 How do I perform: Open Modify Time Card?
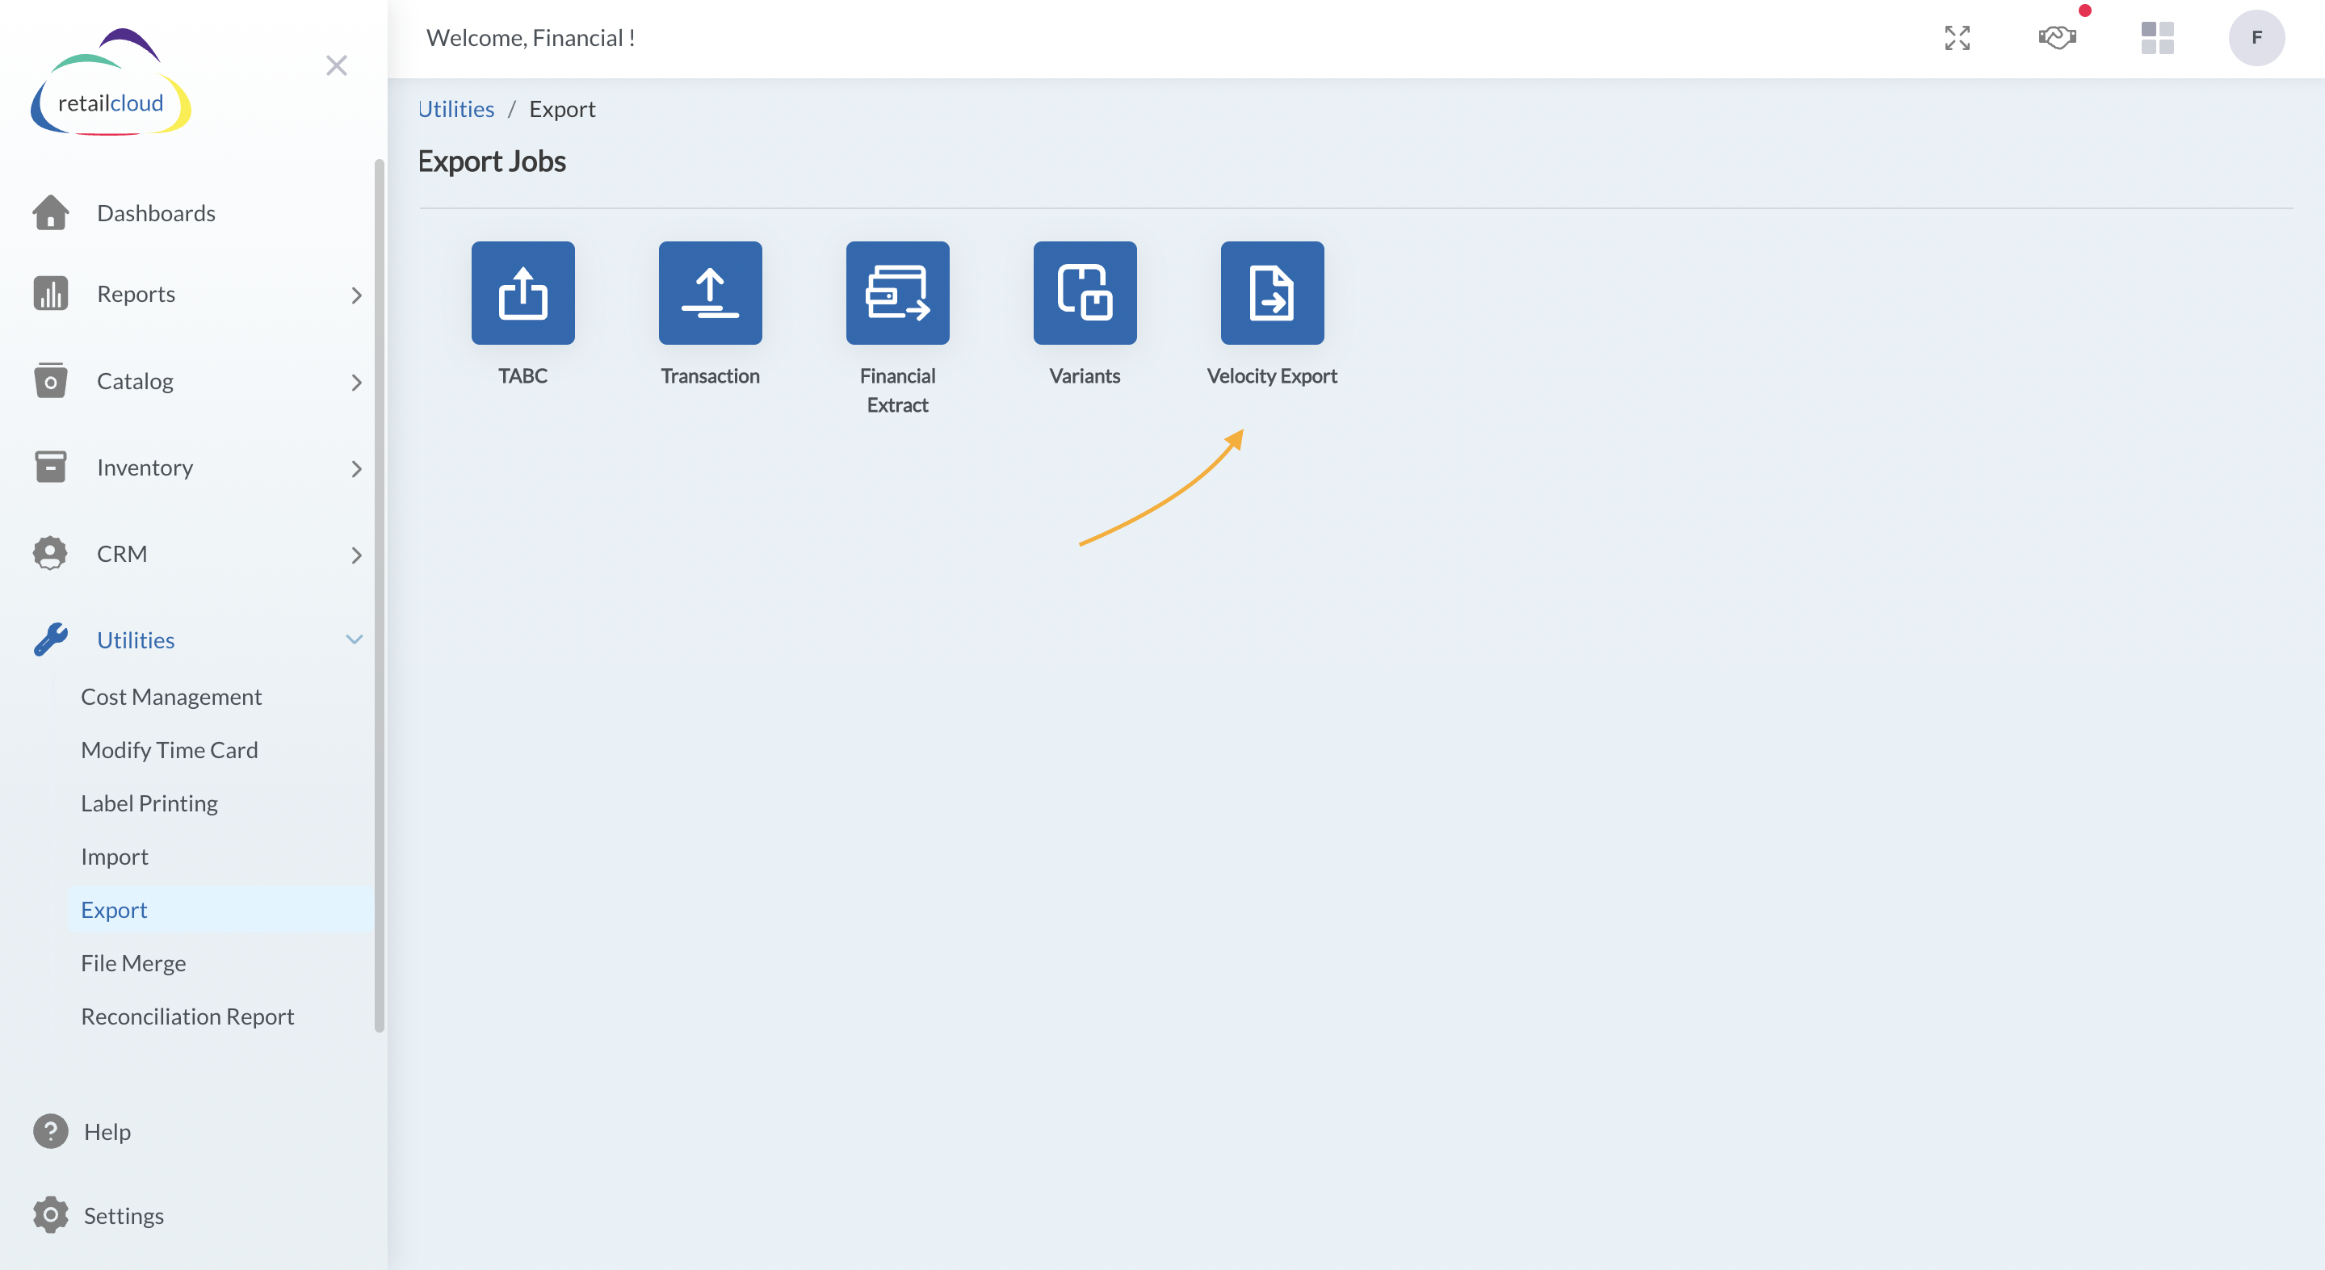coord(169,749)
